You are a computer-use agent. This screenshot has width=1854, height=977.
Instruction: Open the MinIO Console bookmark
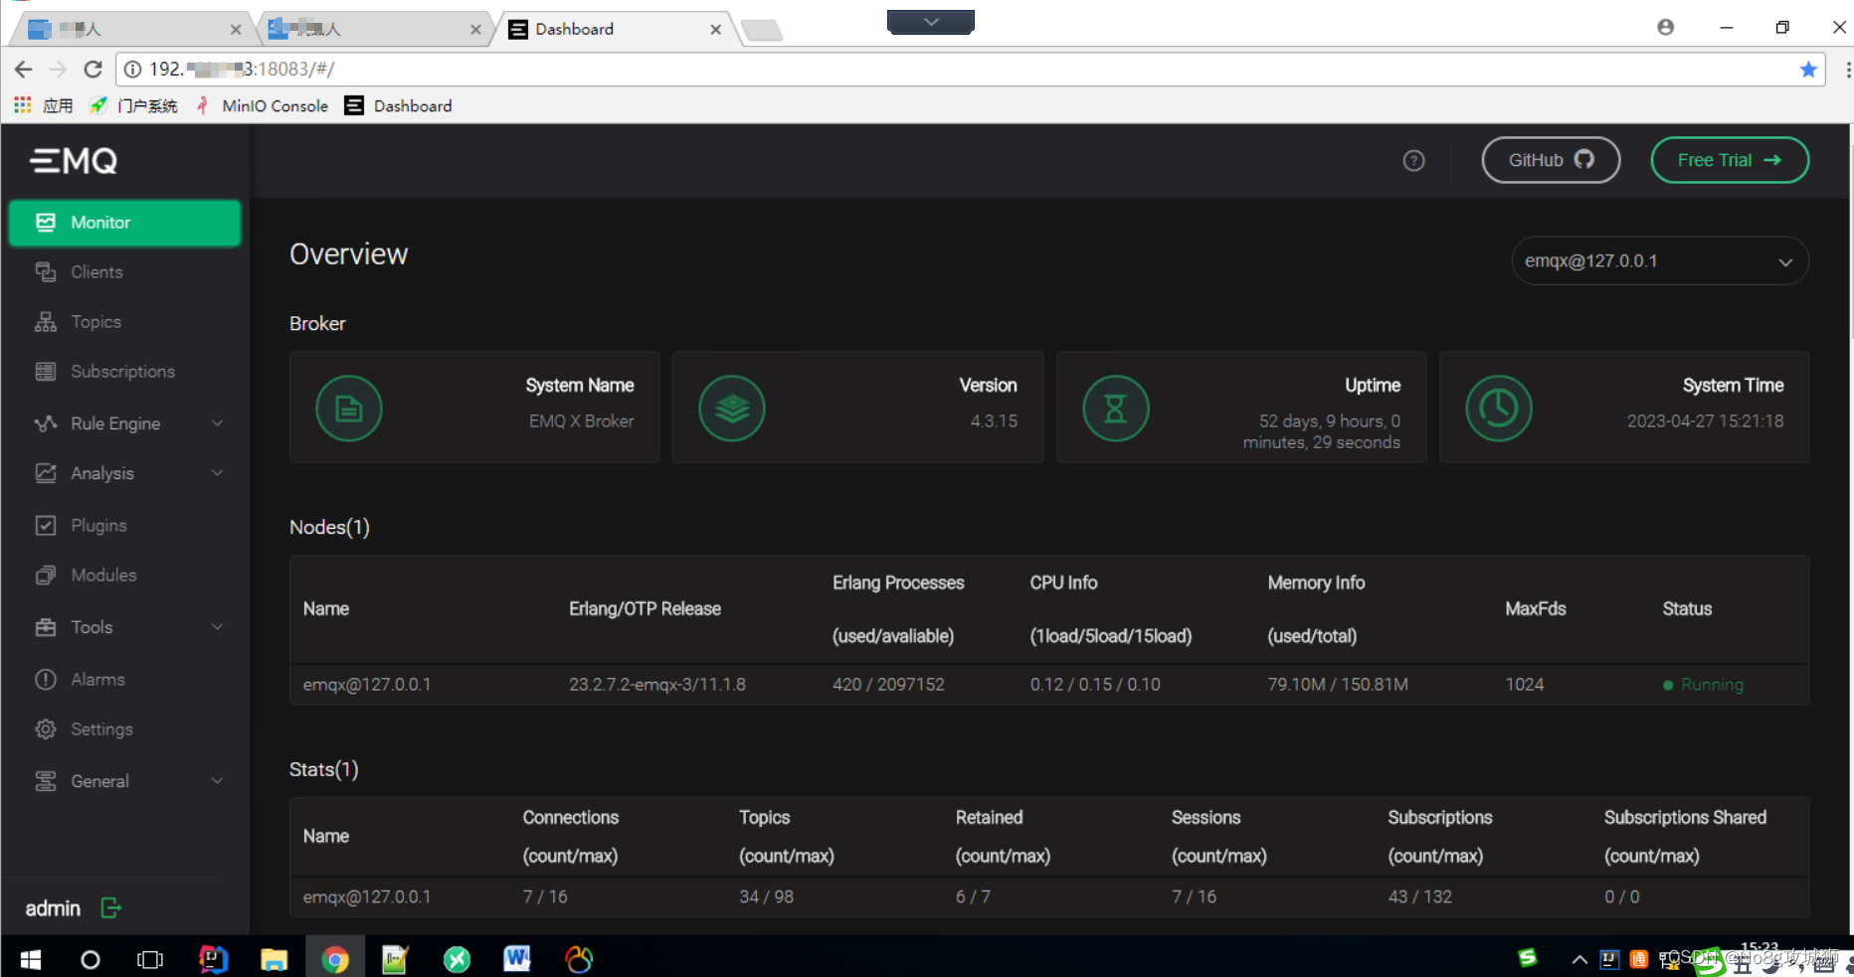click(x=262, y=105)
